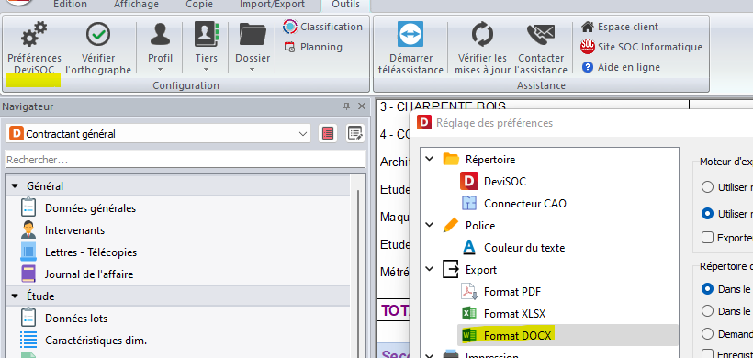
Task: Select Couleur du texte preference
Action: (524, 248)
